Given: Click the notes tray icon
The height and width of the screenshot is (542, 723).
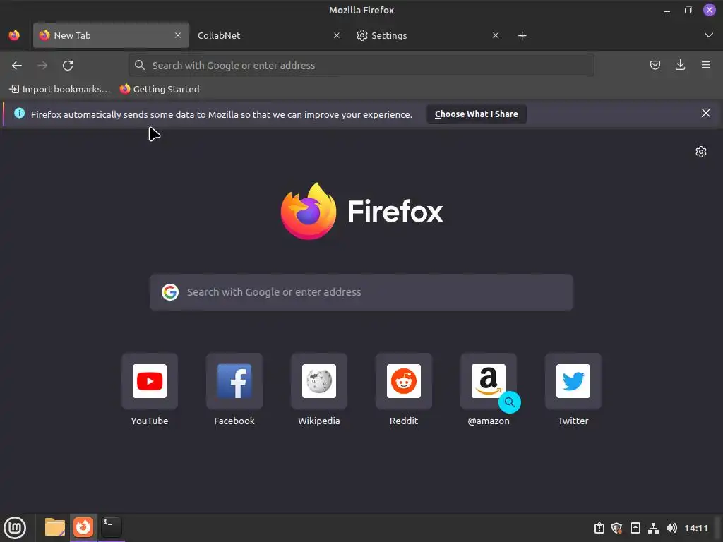Looking at the screenshot, I should coord(635,528).
